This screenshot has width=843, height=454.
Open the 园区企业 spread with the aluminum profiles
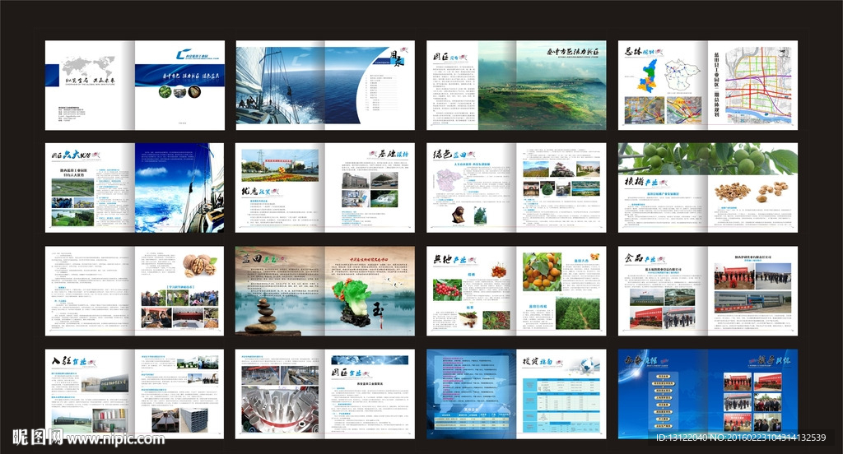coord(324,394)
